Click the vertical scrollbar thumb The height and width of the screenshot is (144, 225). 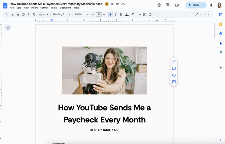click(x=215, y=30)
